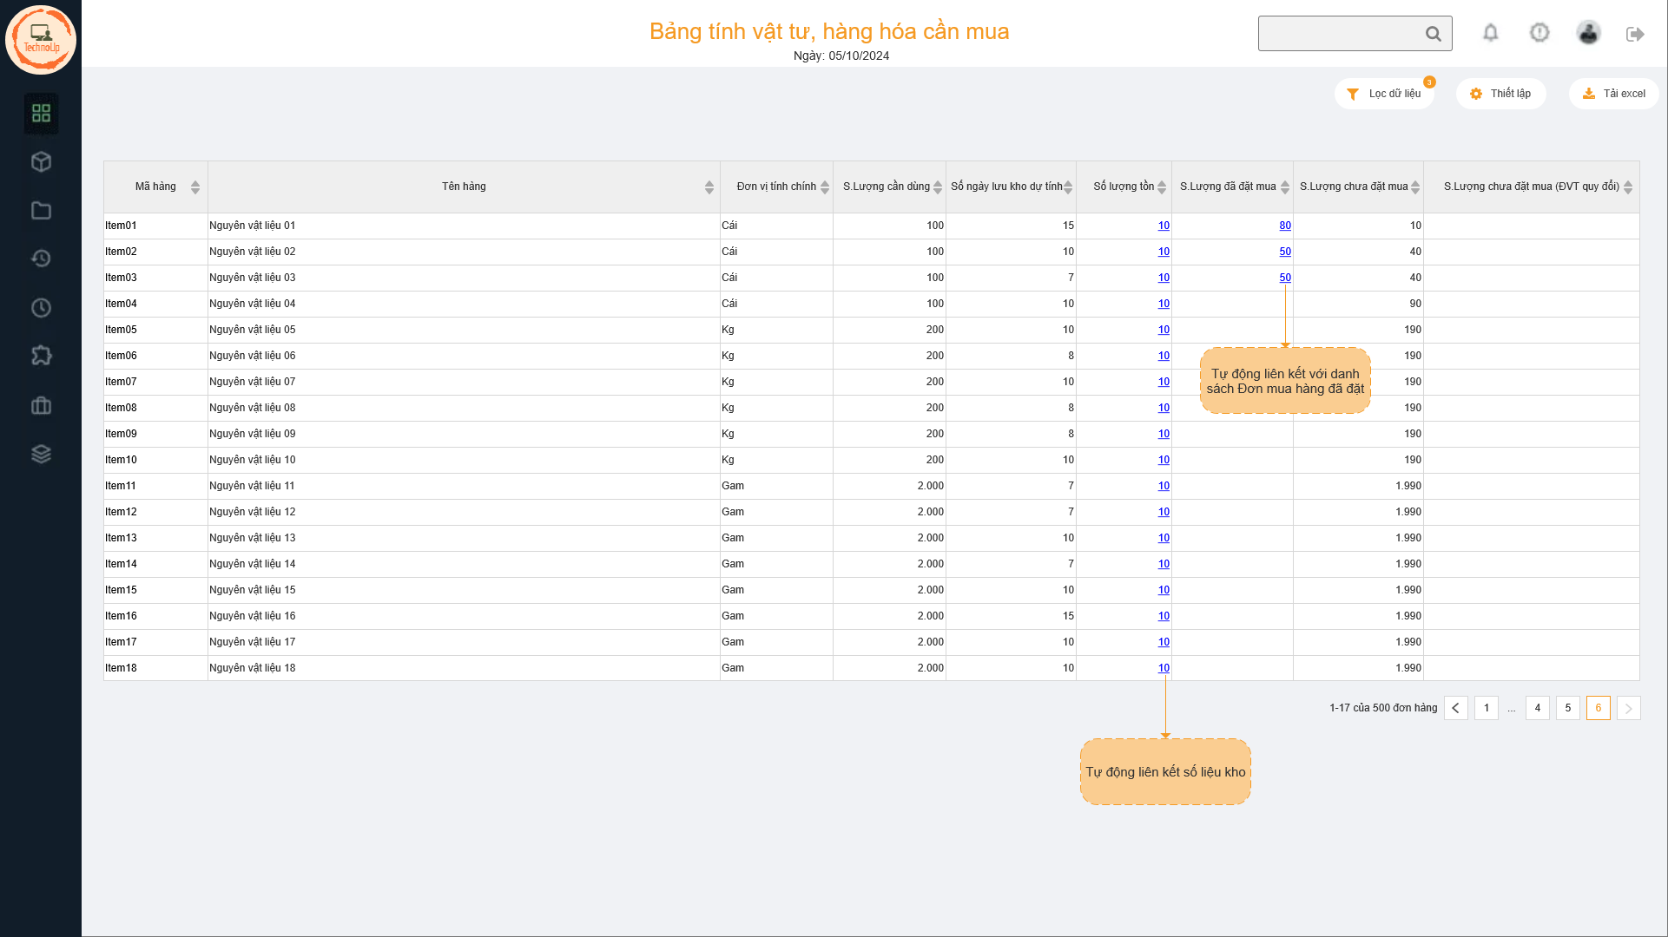
Task: Go to page 1 in pagination
Action: coord(1486,708)
